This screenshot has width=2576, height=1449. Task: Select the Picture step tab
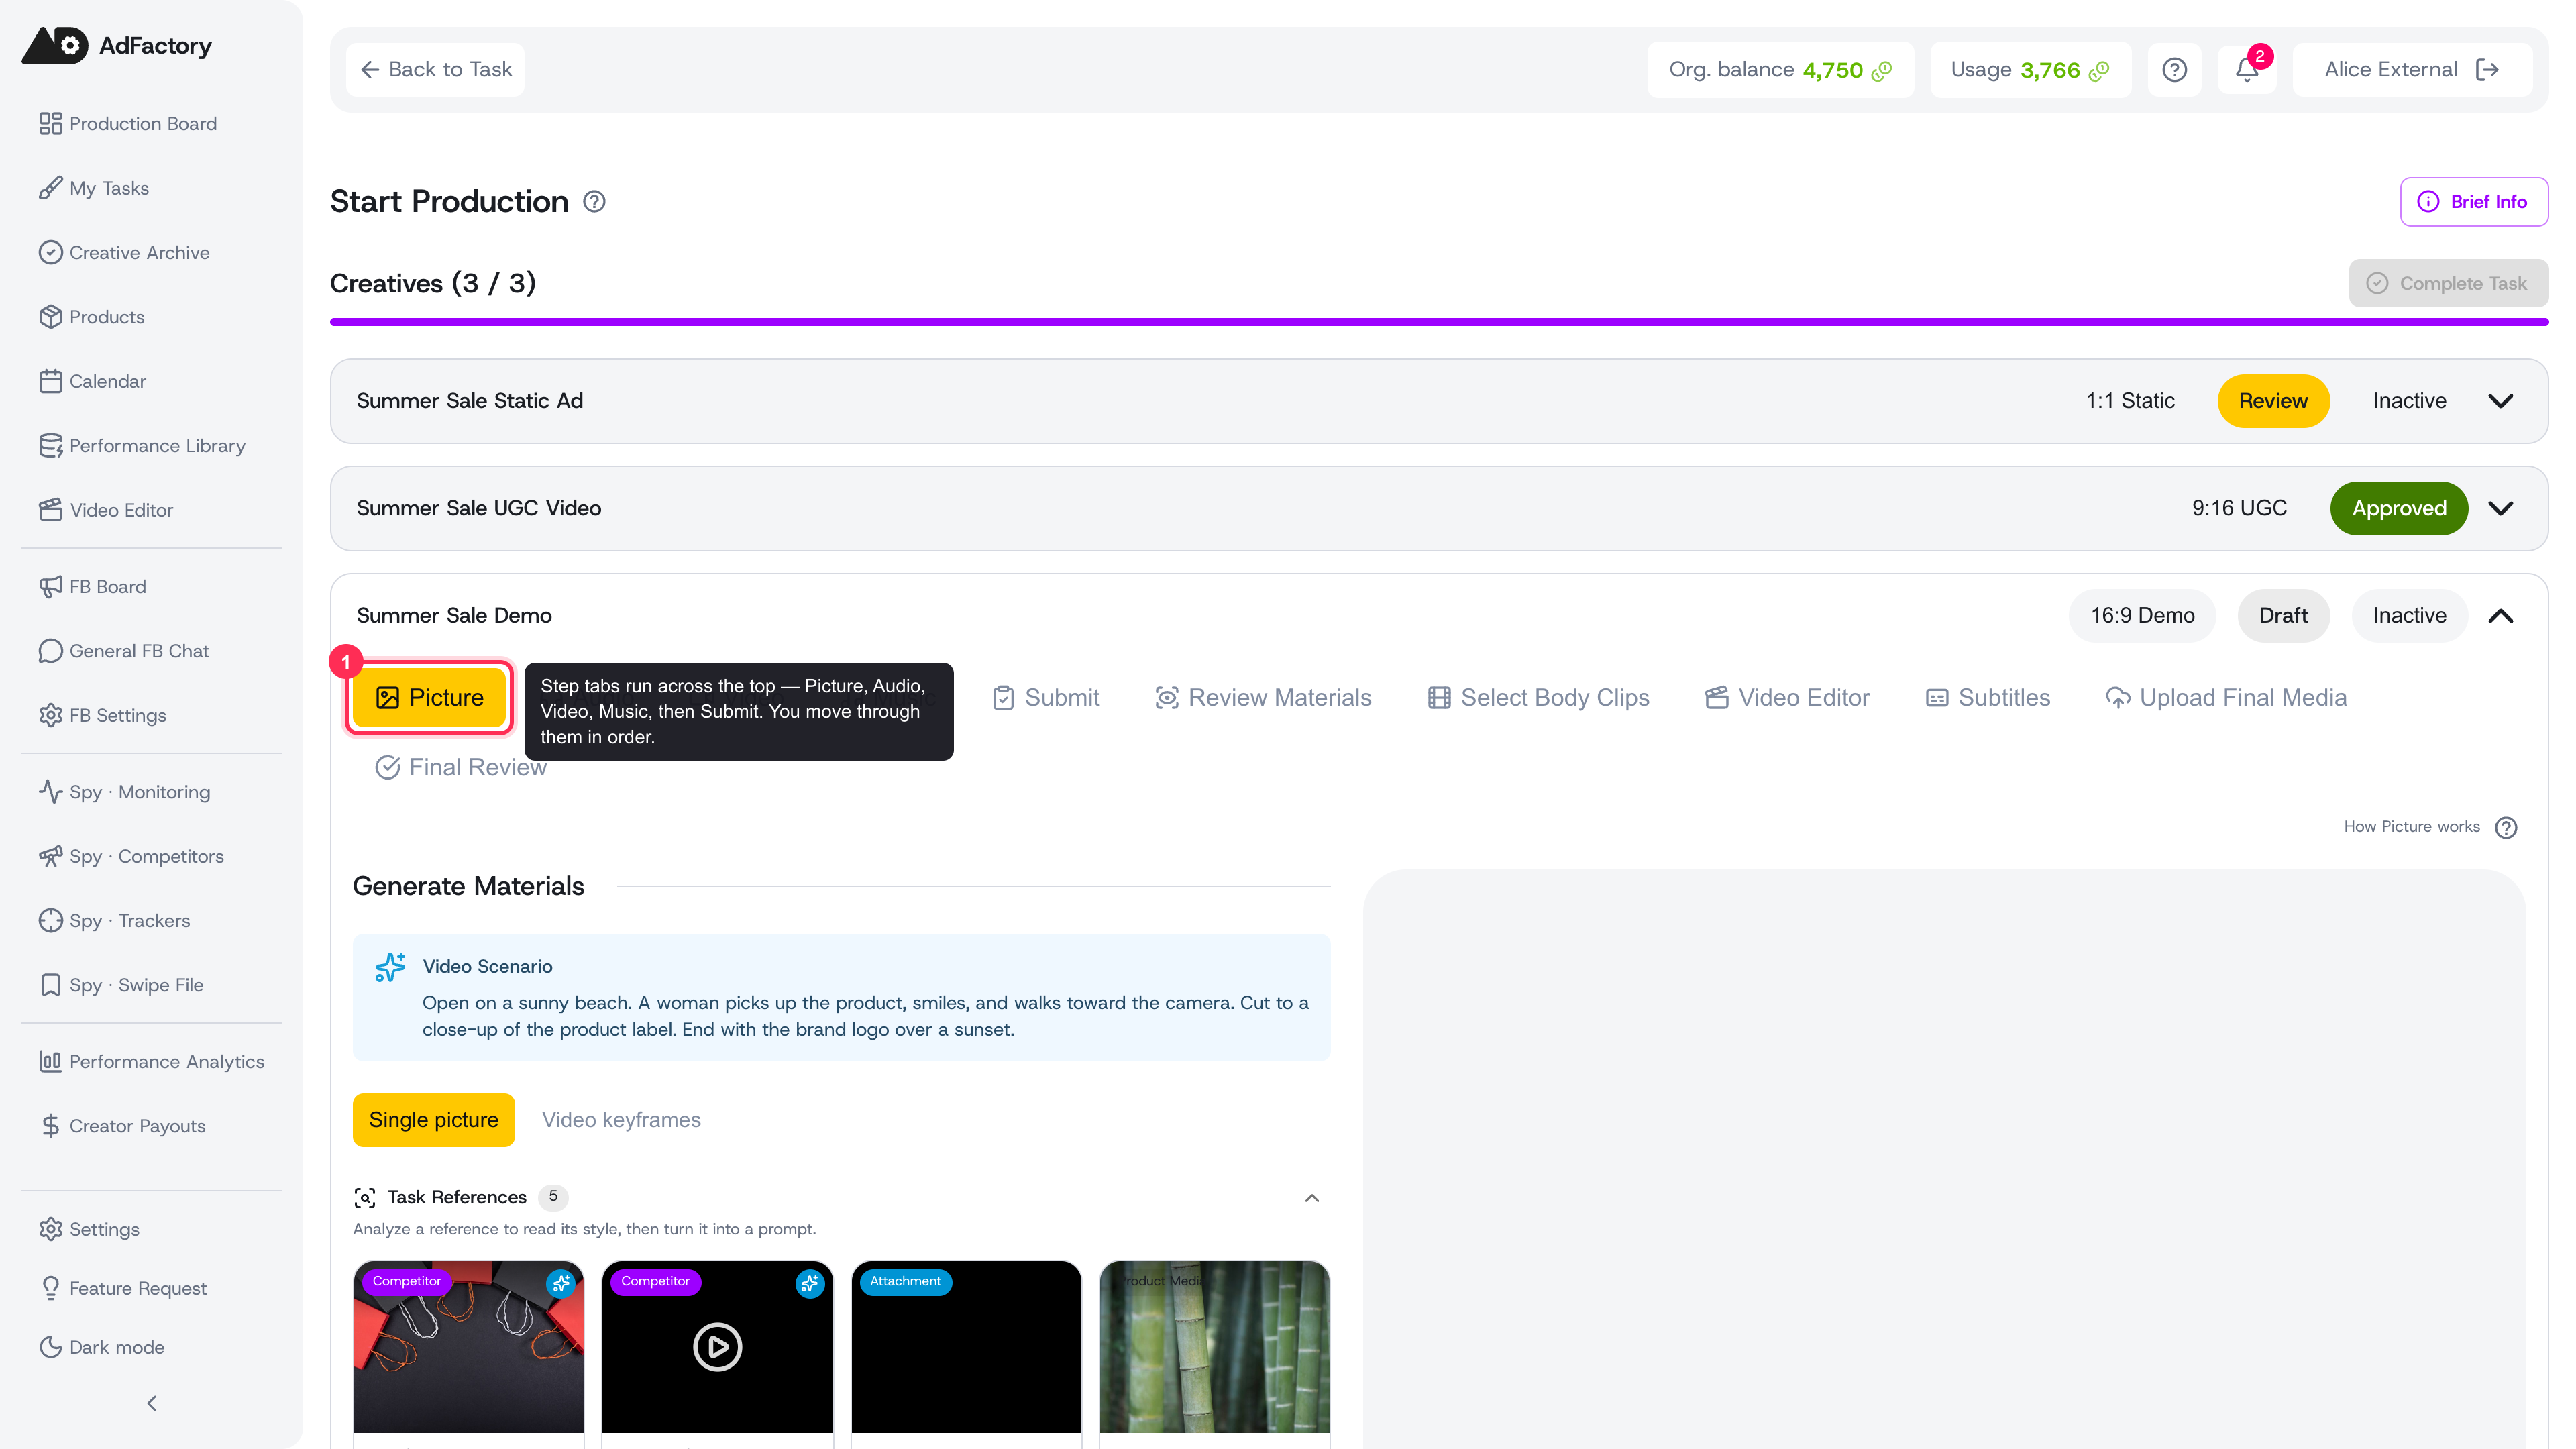pos(429,698)
